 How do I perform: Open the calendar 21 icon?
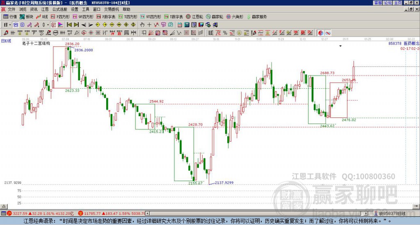pyautogui.click(x=180, y=25)
